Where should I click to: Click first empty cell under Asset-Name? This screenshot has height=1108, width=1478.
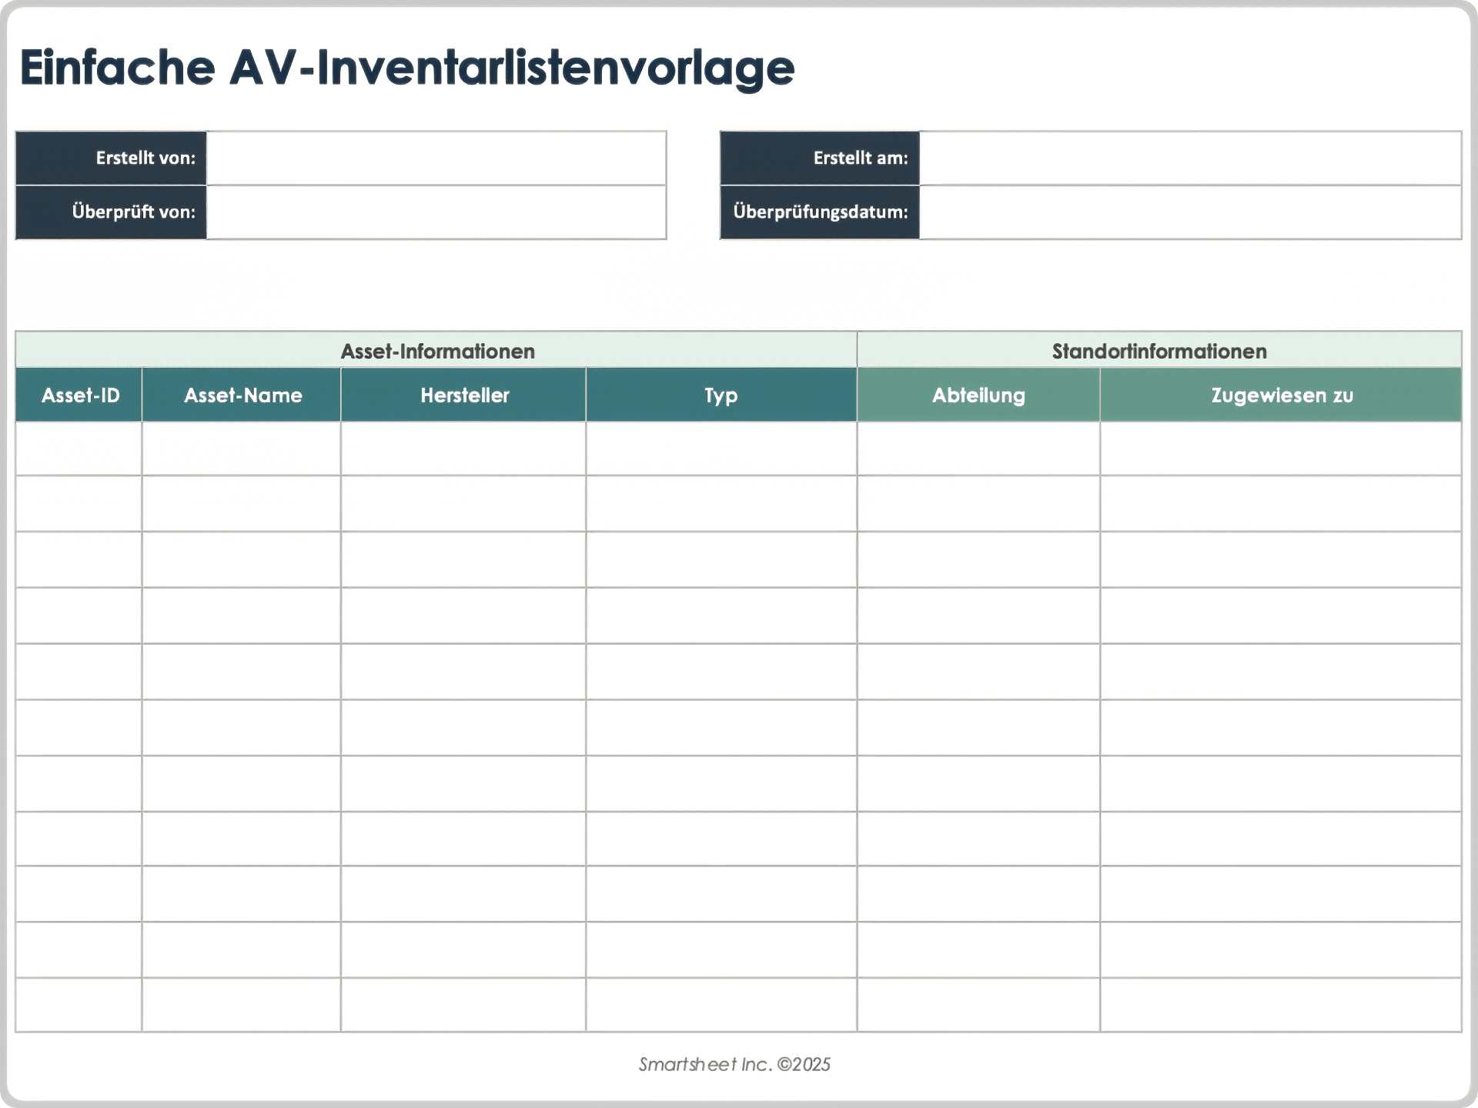pos(242,449)
